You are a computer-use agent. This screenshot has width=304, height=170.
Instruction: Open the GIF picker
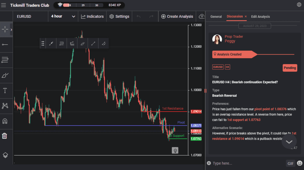point(290,163)
